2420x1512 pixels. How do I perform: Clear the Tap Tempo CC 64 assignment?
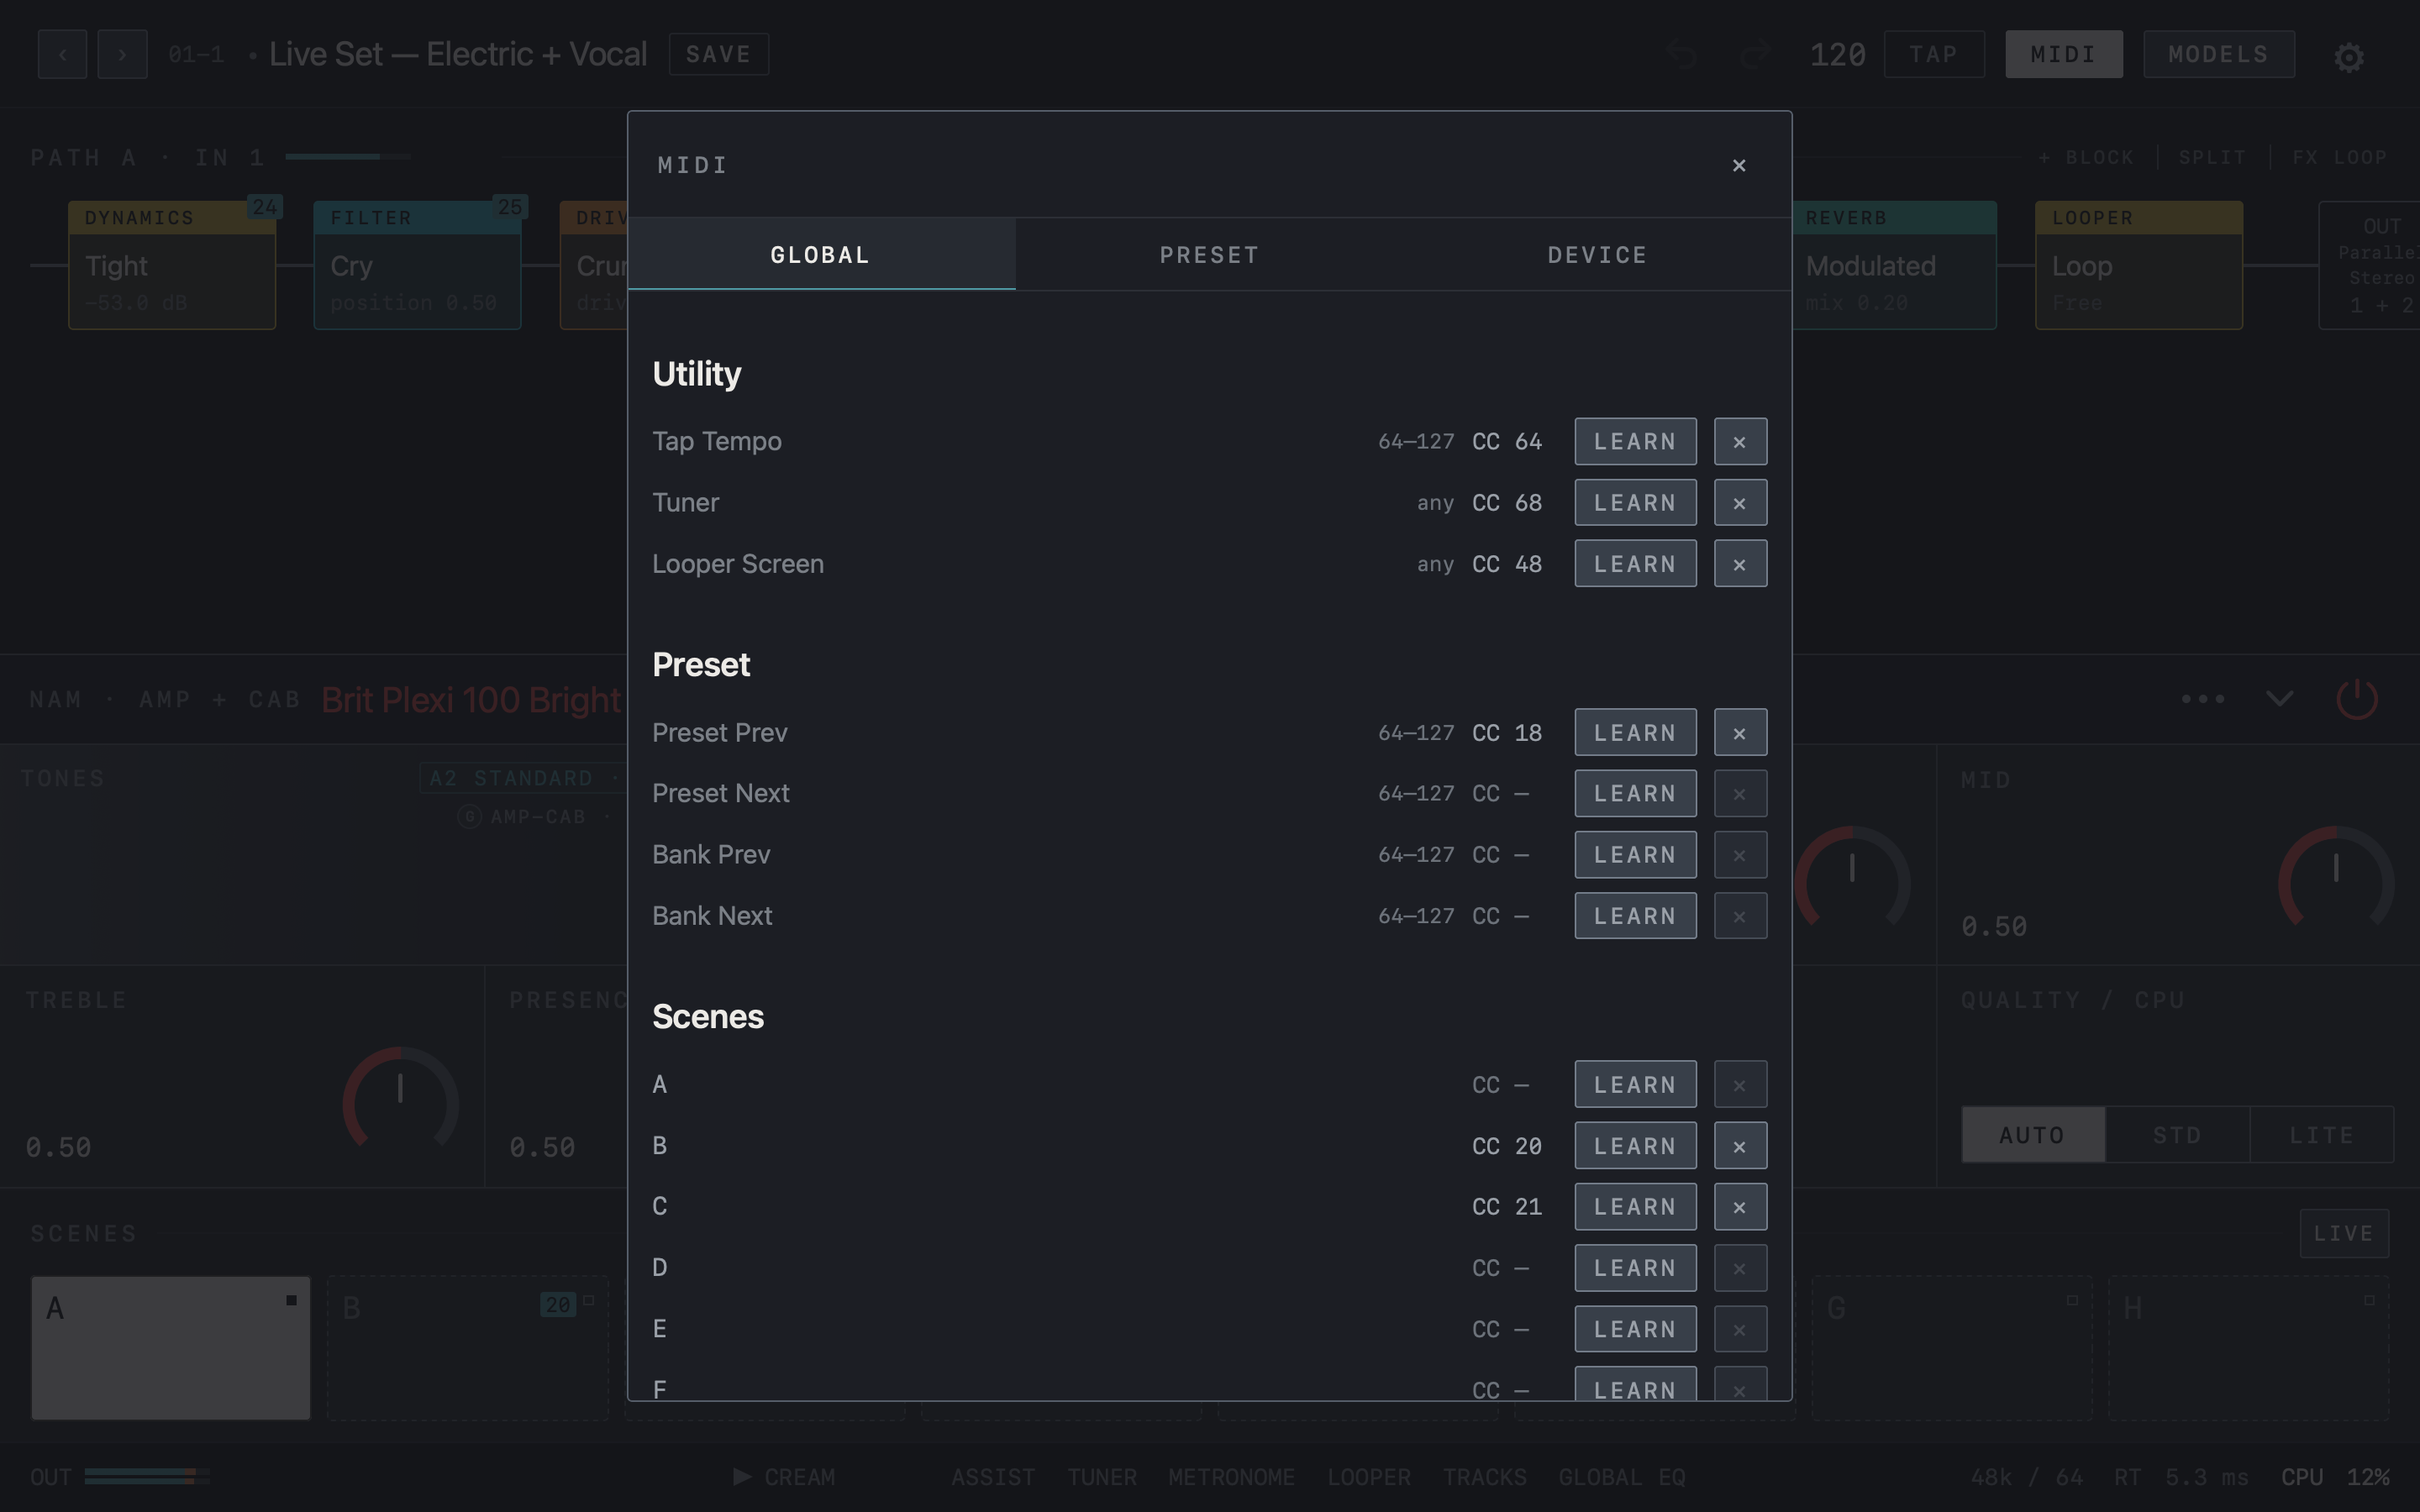(1740, 441)
